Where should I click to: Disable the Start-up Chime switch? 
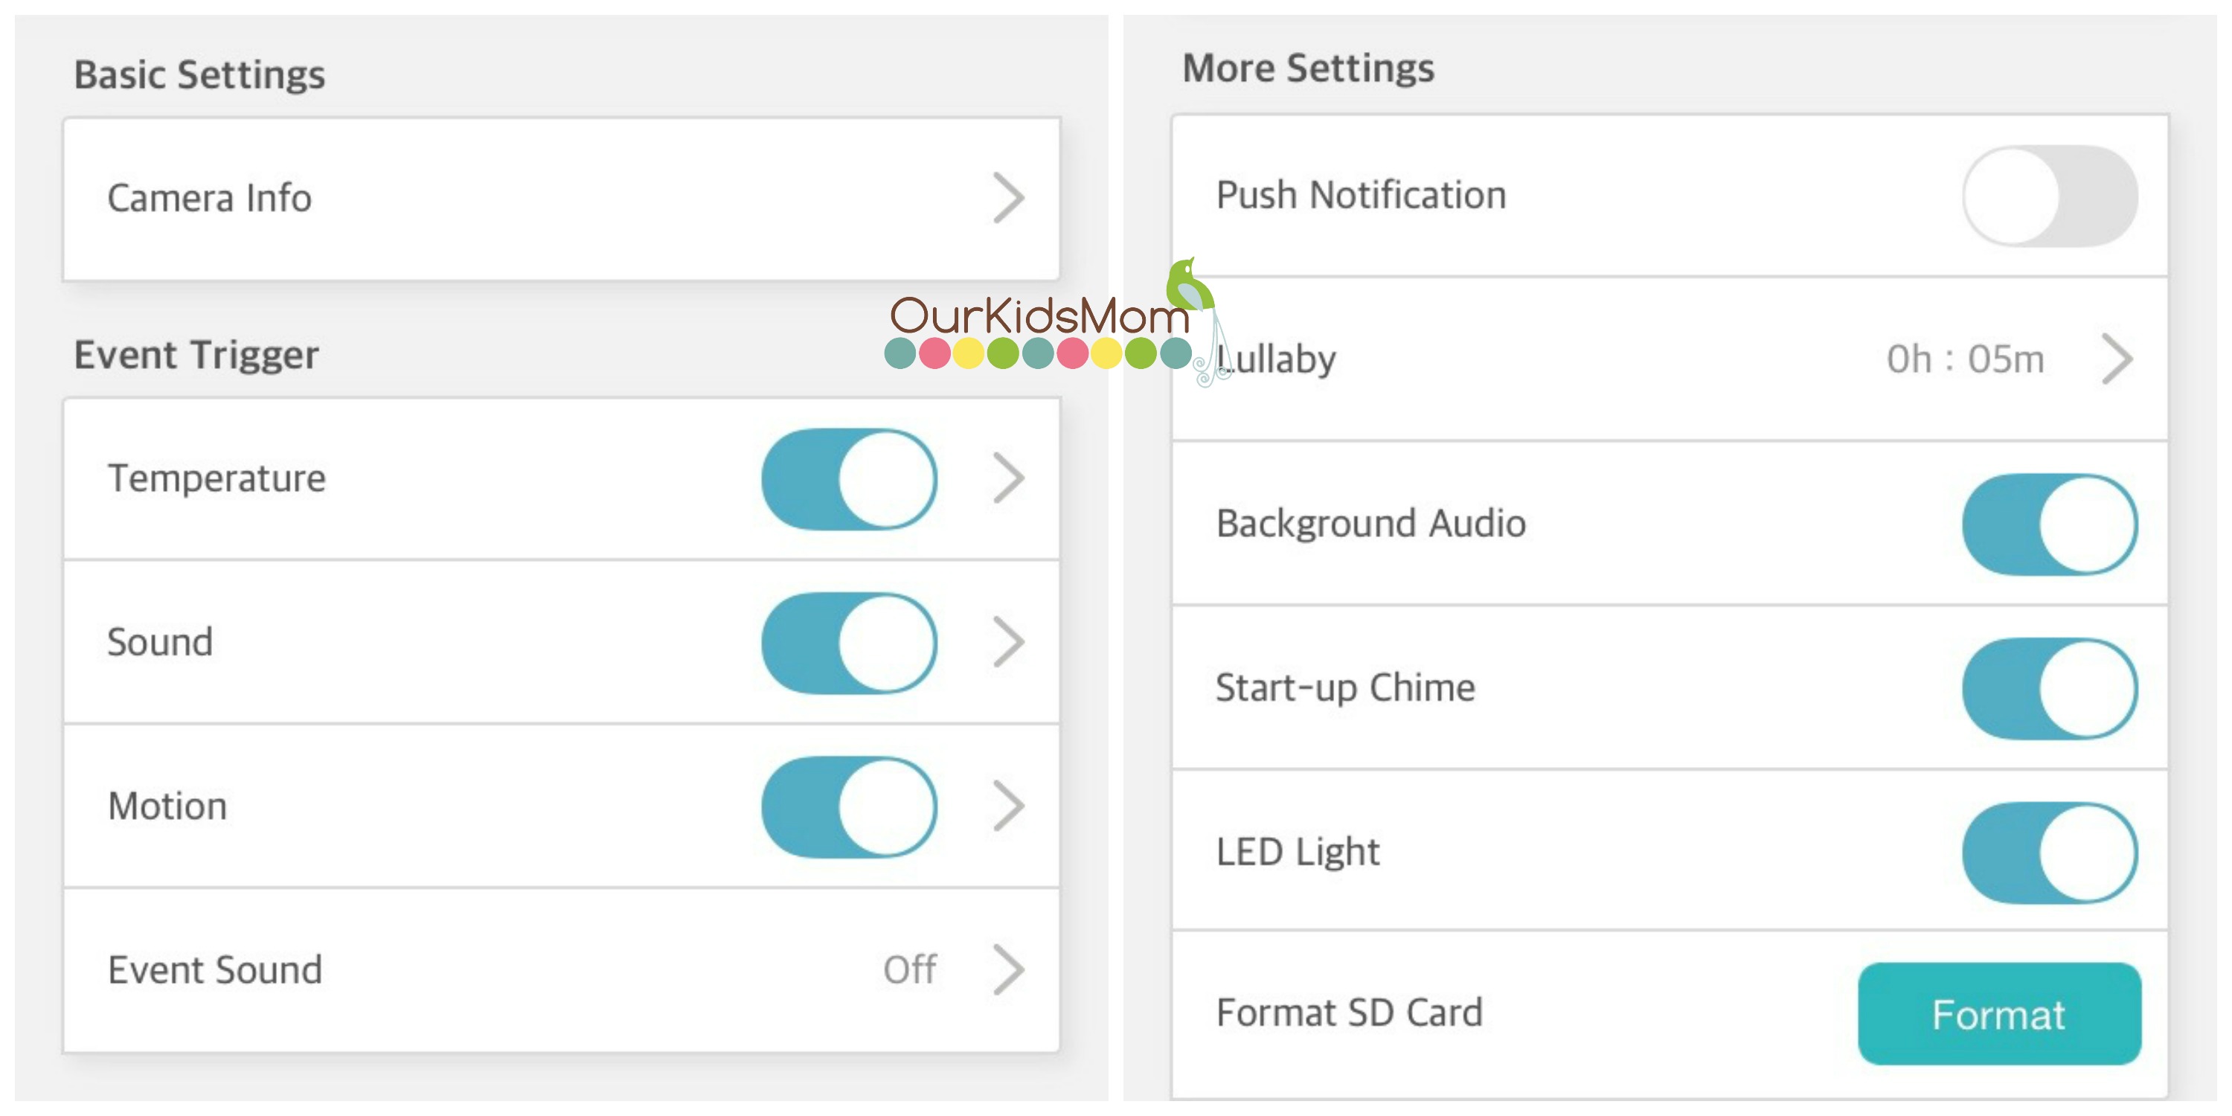pos(2050,689)
